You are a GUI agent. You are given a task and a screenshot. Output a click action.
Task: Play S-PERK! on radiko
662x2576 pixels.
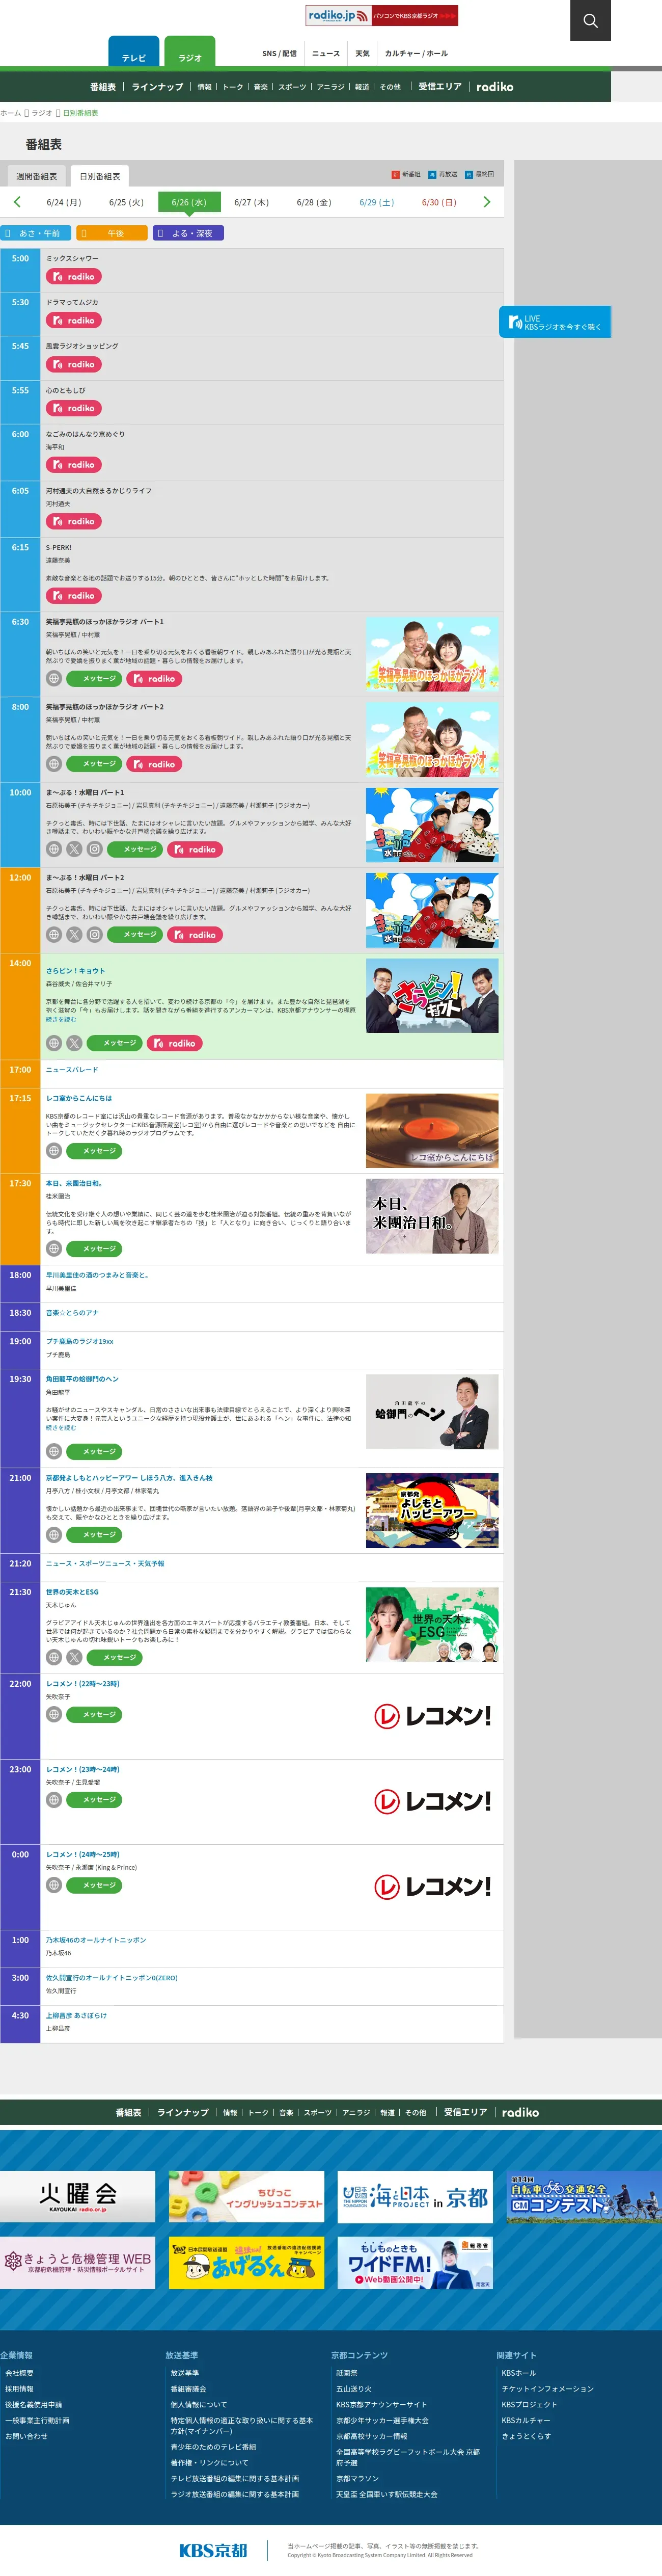pos(74,596)
